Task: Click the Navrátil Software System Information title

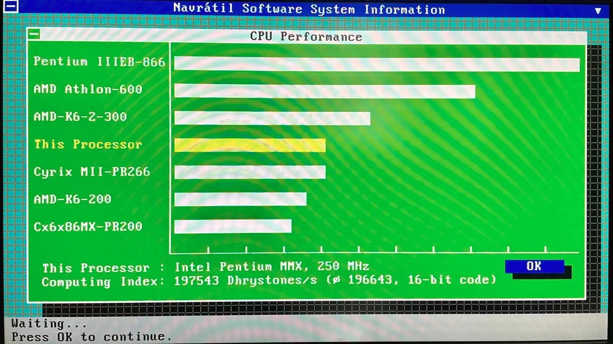Action: 309,9
